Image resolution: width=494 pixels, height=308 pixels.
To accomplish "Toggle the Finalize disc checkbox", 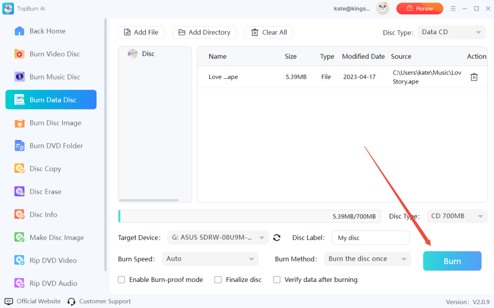I will (218, 280).
